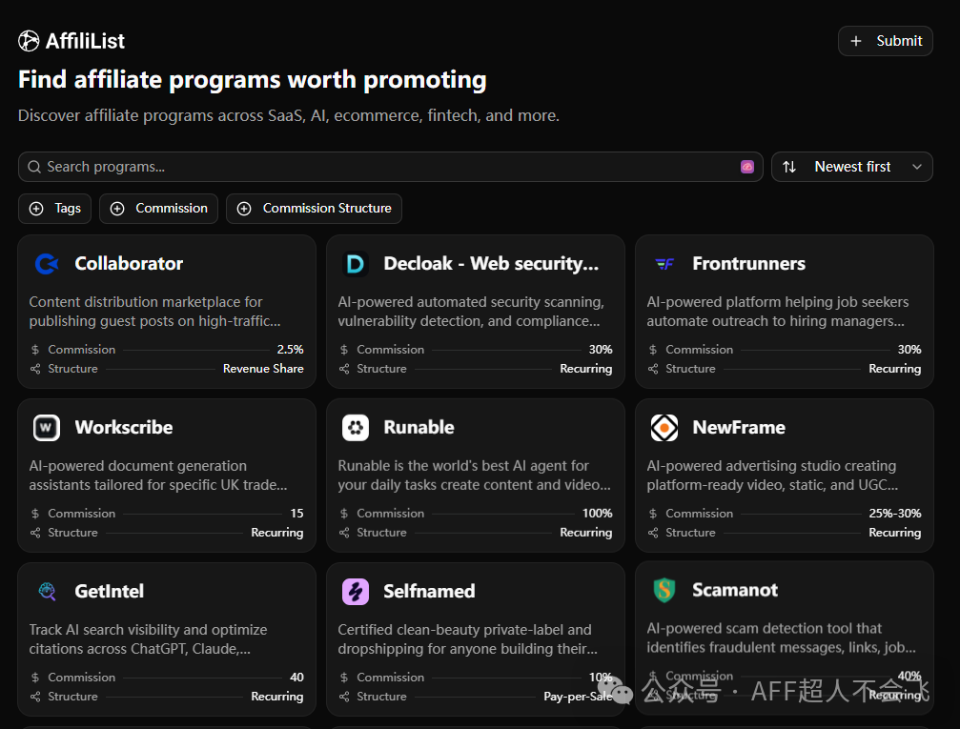This screenshot has width=960, height=729.
Task: Open the Decloak - Web security program
Action: pos(491,264)
